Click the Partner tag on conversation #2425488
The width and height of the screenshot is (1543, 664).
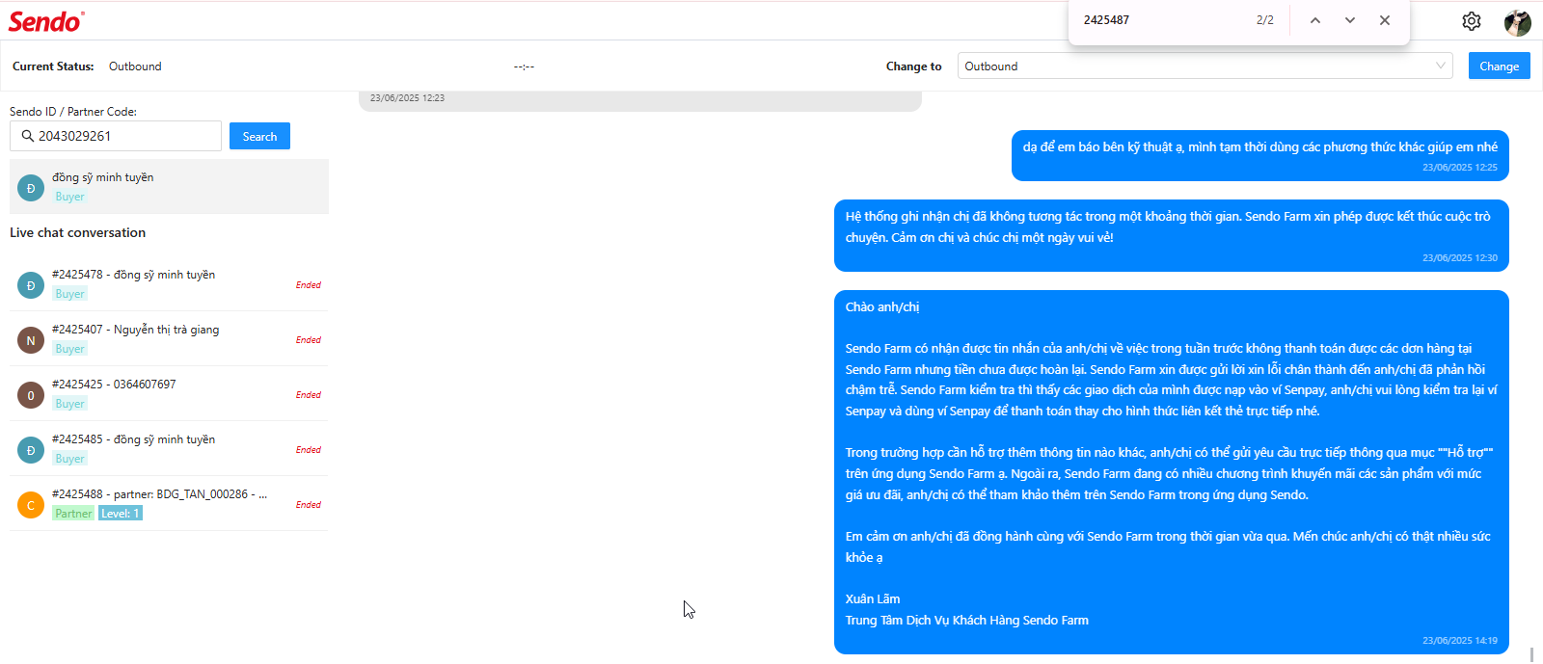coord(73,514)
